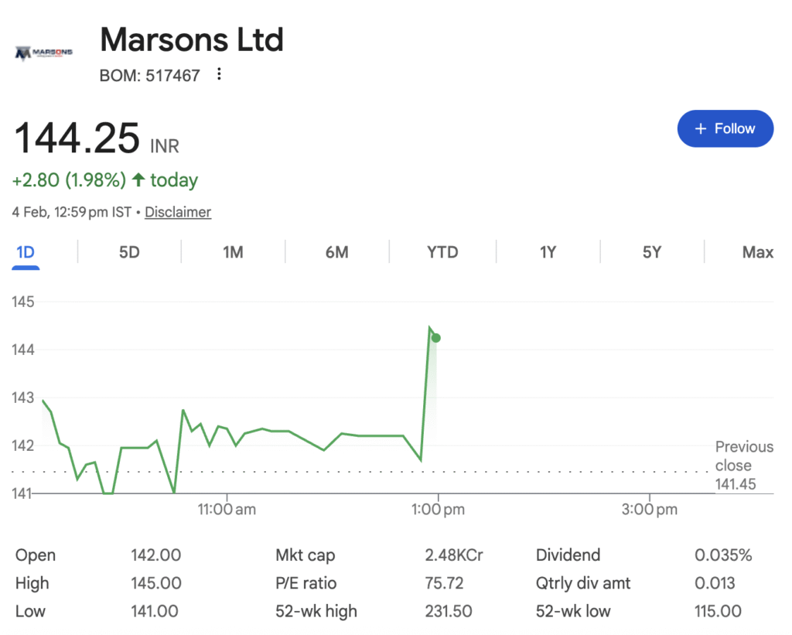This screenshot has height=635, width=792.
Task: Open the Disclaimer link
Action: pyautogui.click(x=178, y=212)
